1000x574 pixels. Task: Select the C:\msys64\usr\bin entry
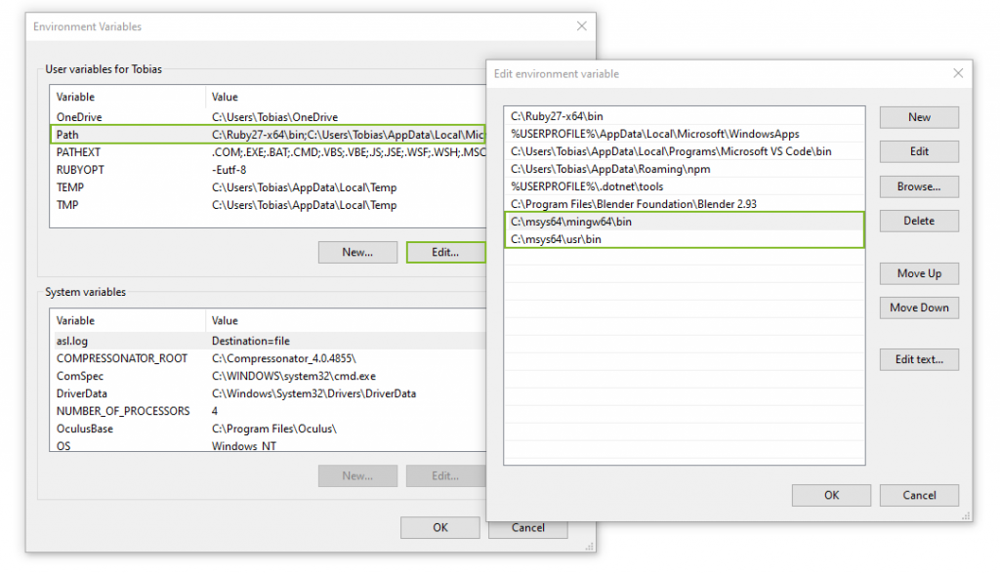(684, 239)
